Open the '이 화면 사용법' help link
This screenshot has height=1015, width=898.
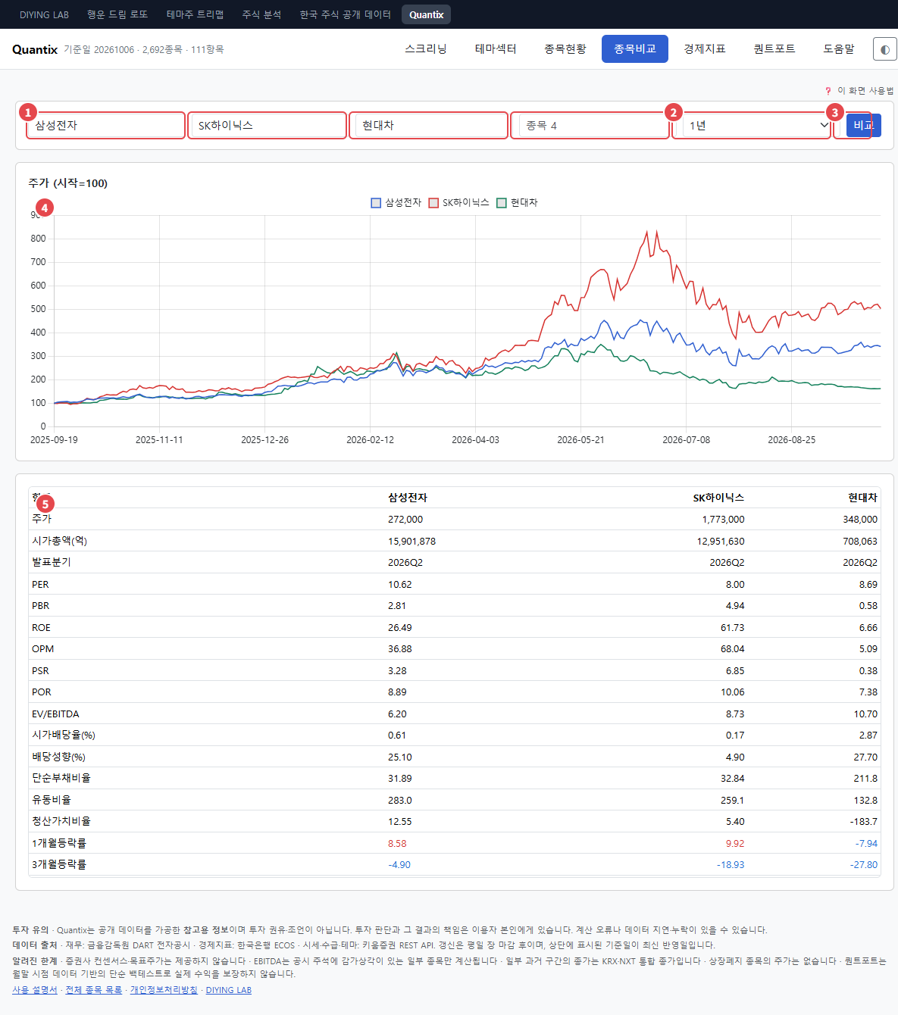coord(859,91)
